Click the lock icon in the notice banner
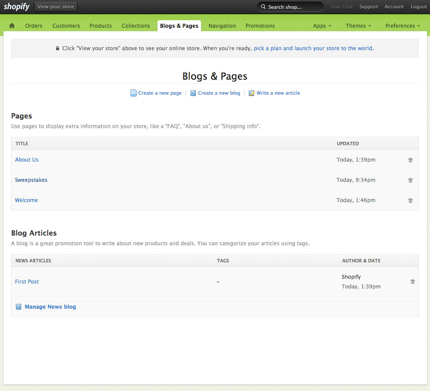Image resolution: width=430 pixels, height=391 pixels. (57, 48)
